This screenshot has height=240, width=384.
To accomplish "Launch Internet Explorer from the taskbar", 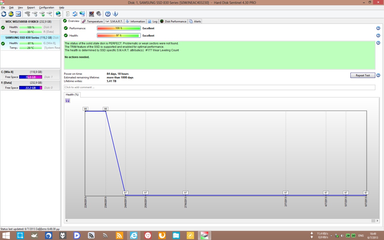I will (x=133, y=235).
